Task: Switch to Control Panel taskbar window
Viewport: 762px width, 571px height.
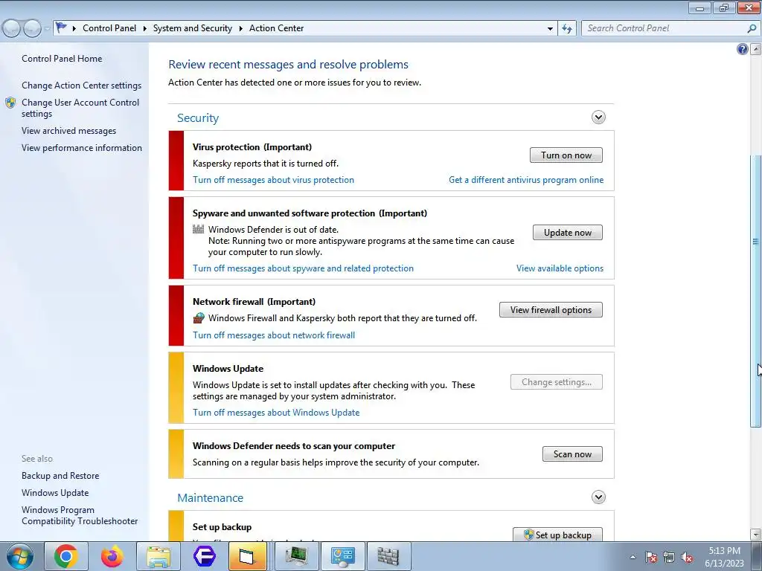Action: tap(342, 556)
